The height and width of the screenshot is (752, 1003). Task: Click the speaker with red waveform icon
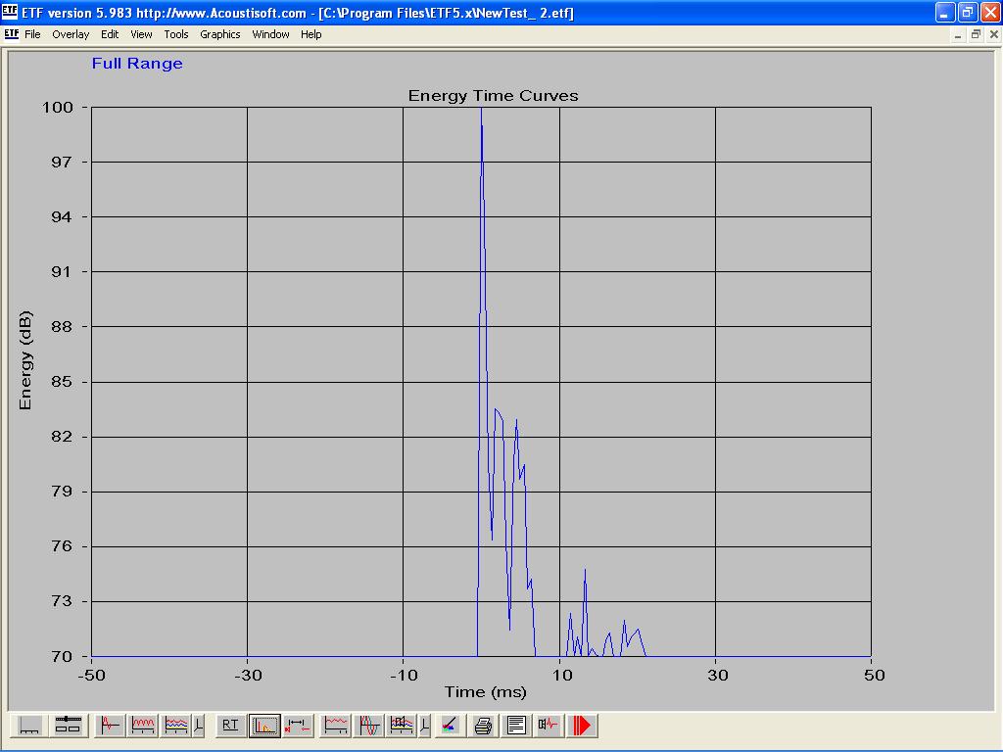point(549,726)
